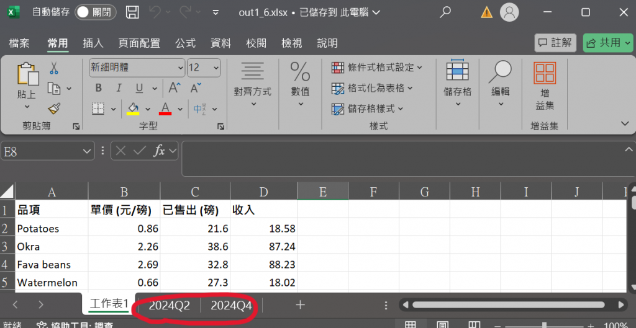Select the cell containing Watermelon
The image size is (636, 328).
point(52,282)
